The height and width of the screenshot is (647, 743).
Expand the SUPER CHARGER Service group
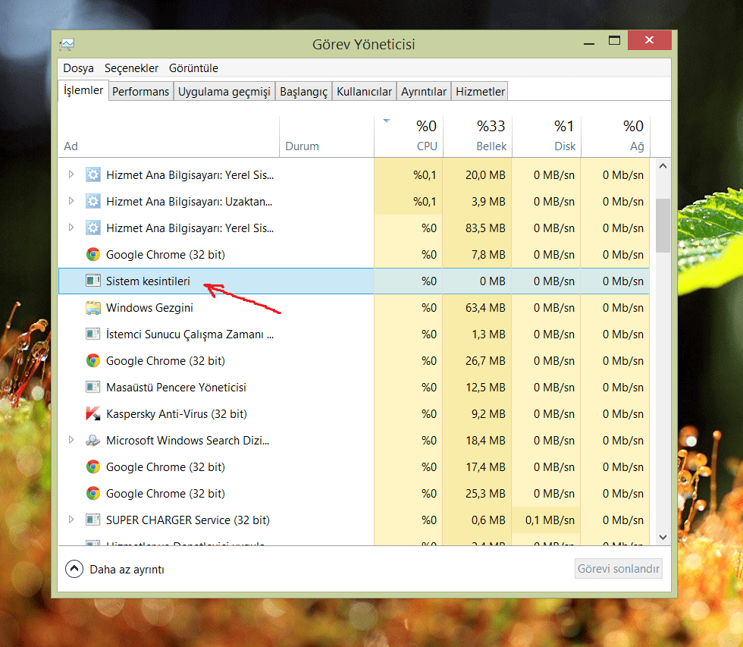pyautogui.click(x=71, y=520)
